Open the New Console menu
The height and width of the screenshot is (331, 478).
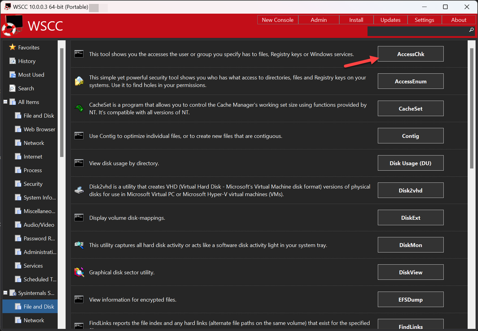[x=278, y=20]
